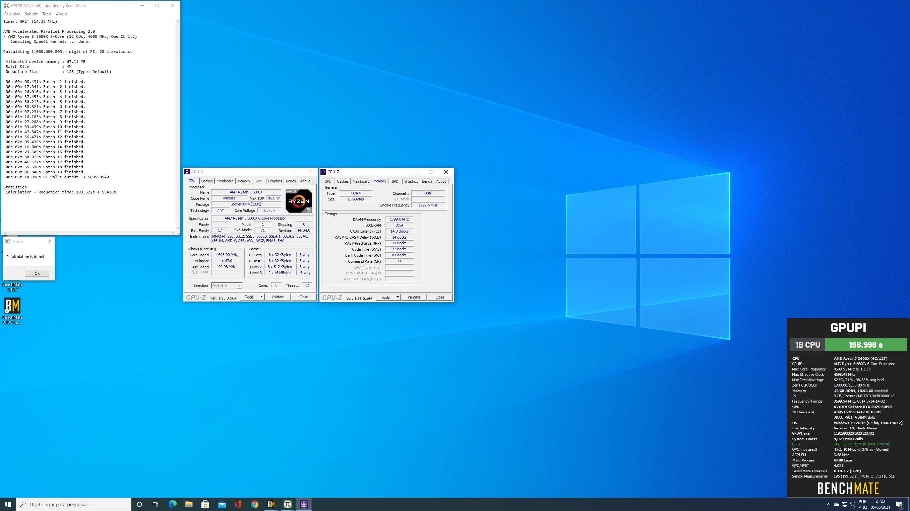This screenshot has width=910, height=511.
Task: Click the CPU-Z CPU window title icon
Action: [x=187, y=172]
